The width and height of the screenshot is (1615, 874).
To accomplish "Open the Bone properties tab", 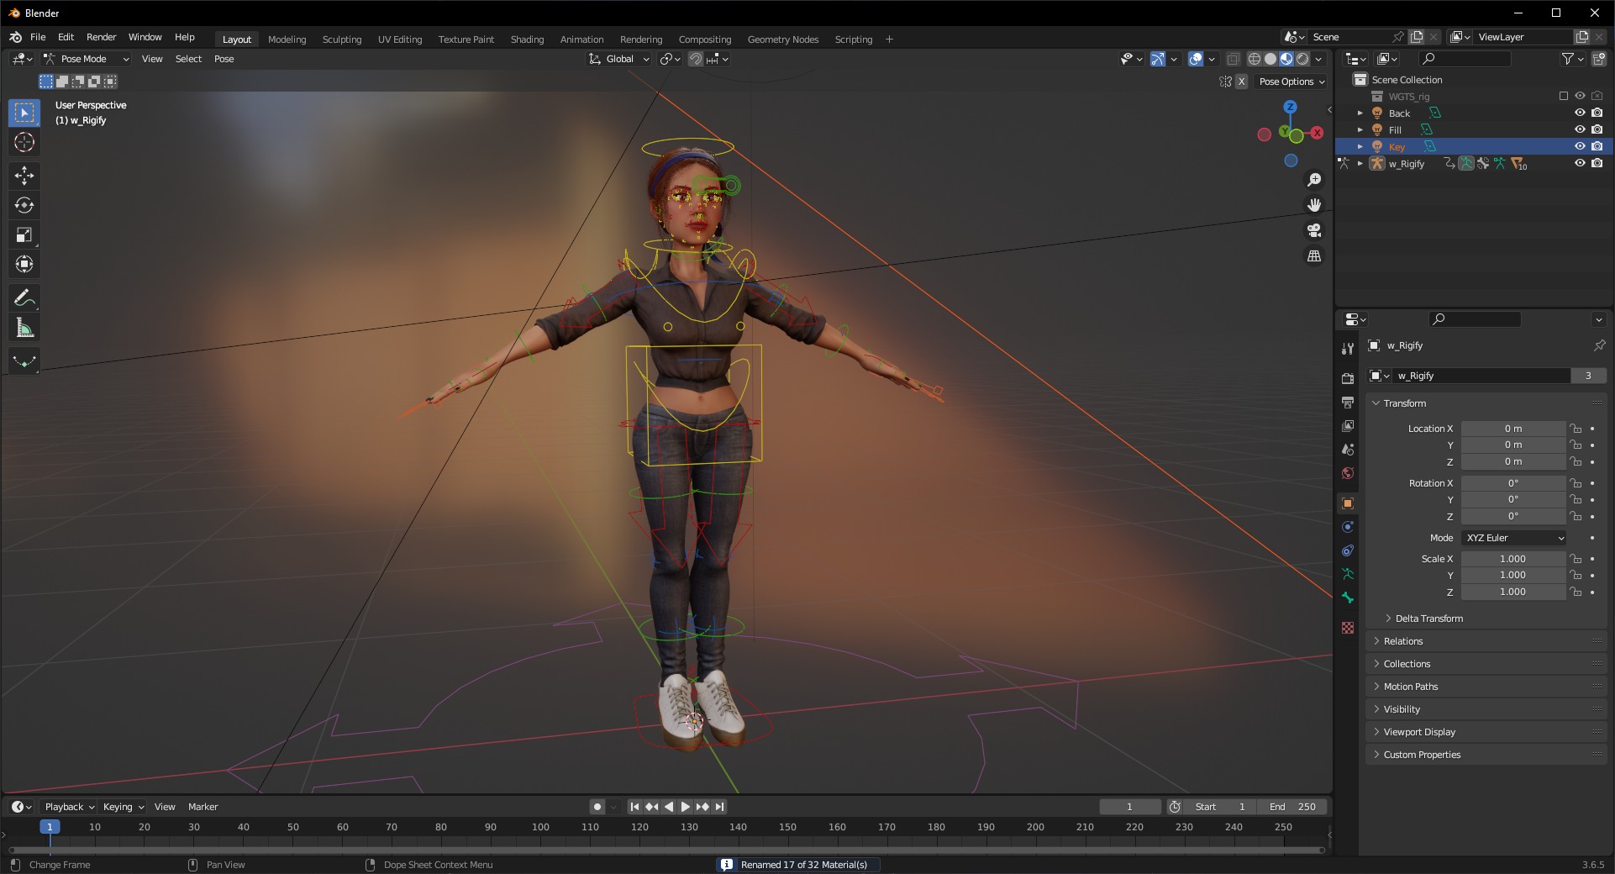I will [x=1348, y=598].
